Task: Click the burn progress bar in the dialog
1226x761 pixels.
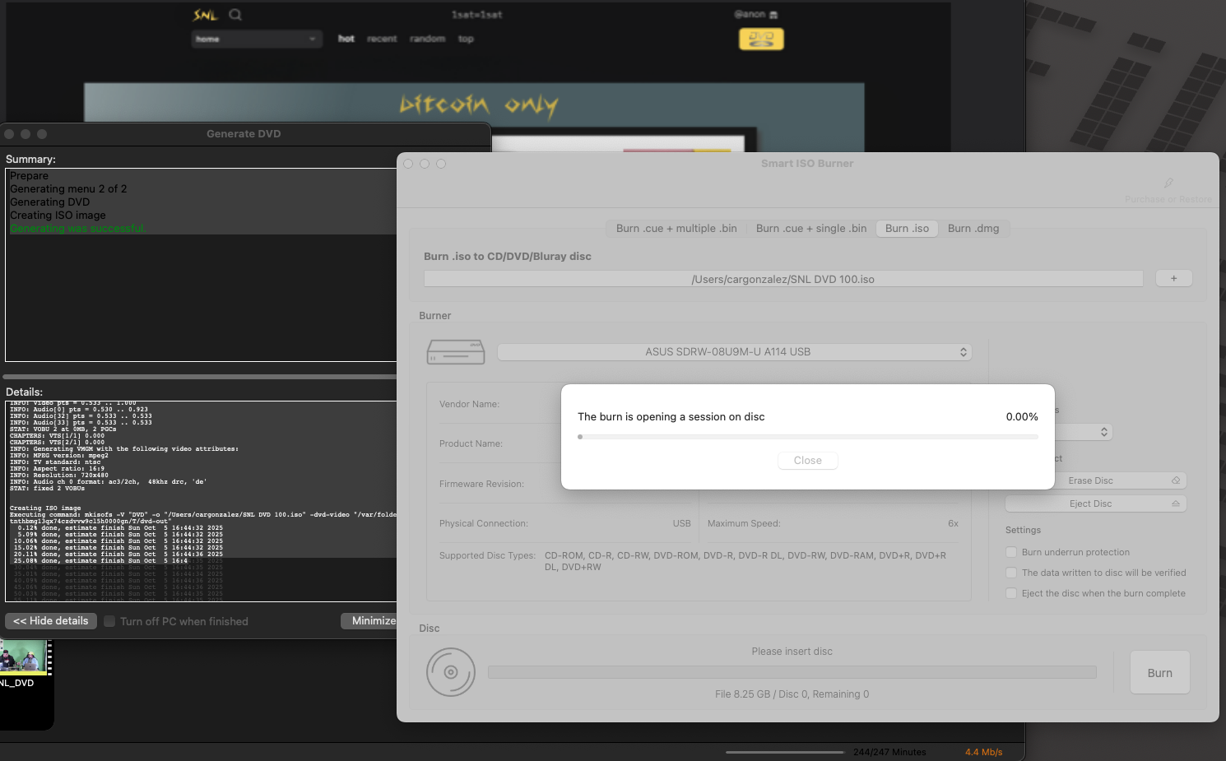Action: pos(807,437)
